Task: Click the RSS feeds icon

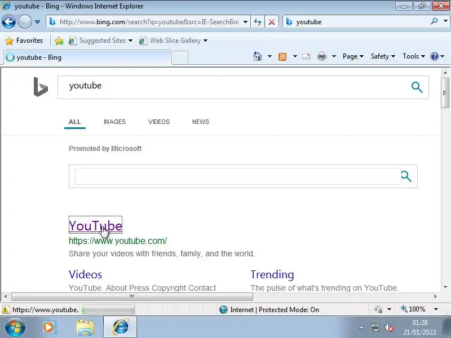Action: pyautogui.click(x=282, y=57)
